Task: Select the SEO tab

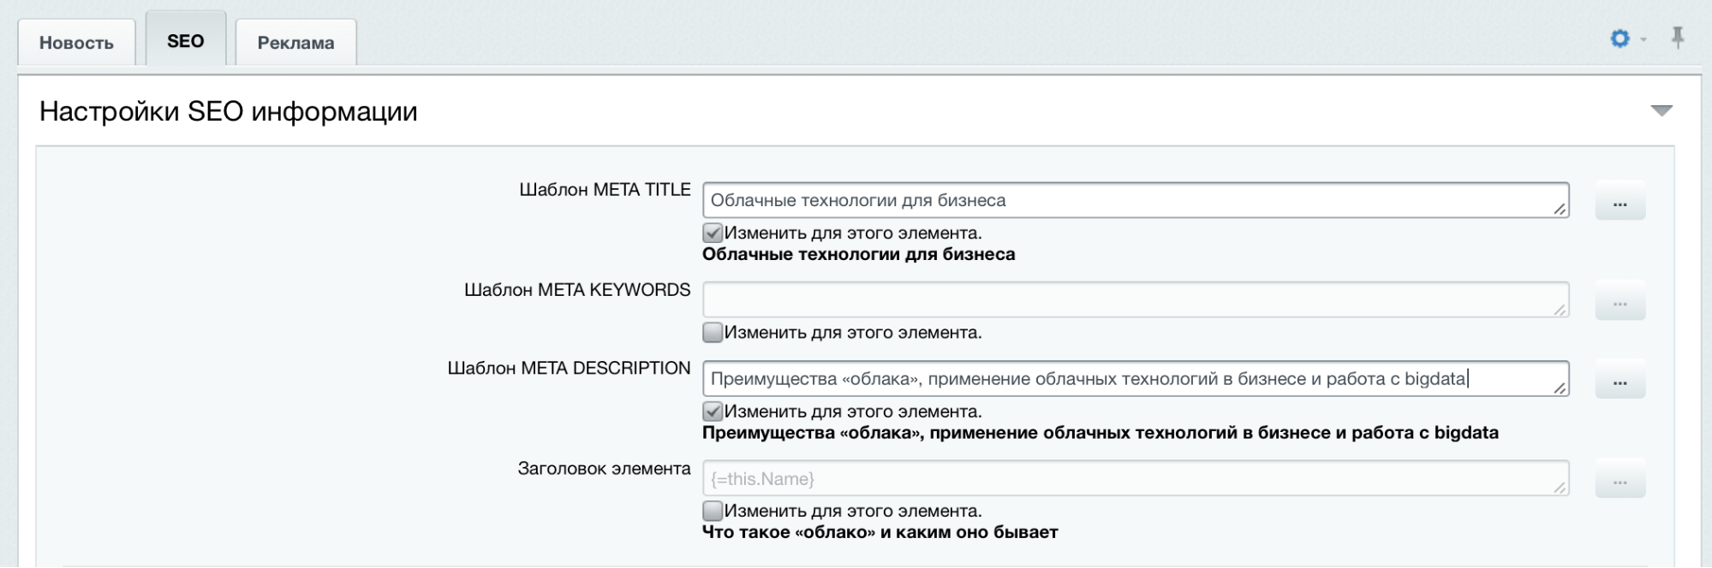Action: [x=186, y=40]
